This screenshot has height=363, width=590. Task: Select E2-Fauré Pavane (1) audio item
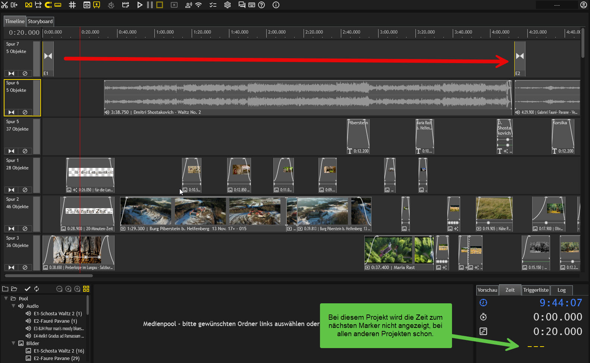point(55,321)
